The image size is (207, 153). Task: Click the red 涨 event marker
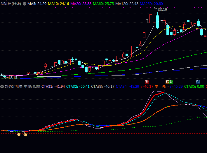click(147, 82)
